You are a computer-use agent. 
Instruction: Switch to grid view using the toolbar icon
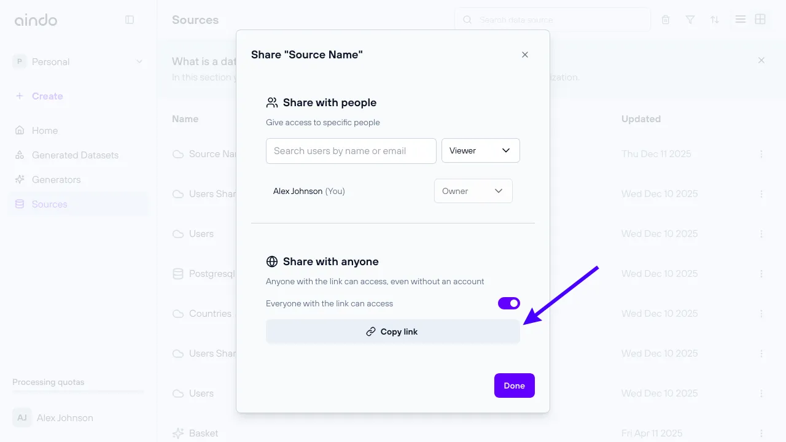(x=760, y=19)
